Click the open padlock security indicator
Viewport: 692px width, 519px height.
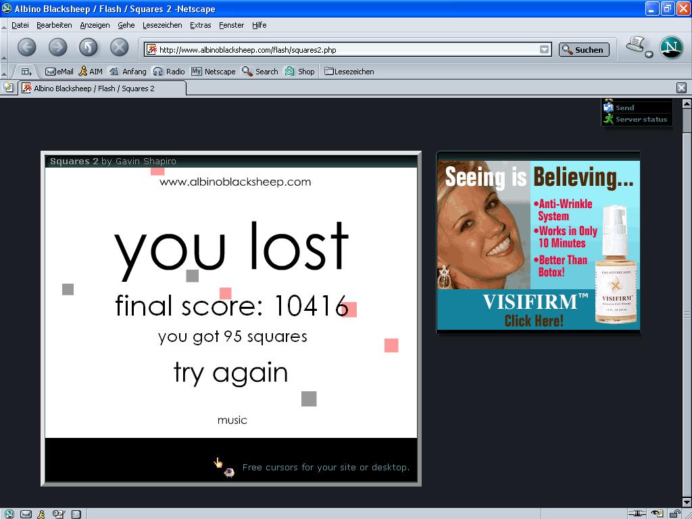click(x=675, y=514)
